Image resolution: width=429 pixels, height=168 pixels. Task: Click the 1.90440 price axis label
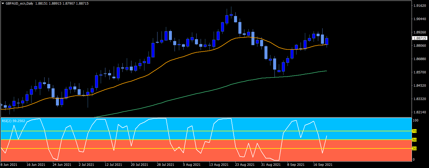(x=419, y=19)
